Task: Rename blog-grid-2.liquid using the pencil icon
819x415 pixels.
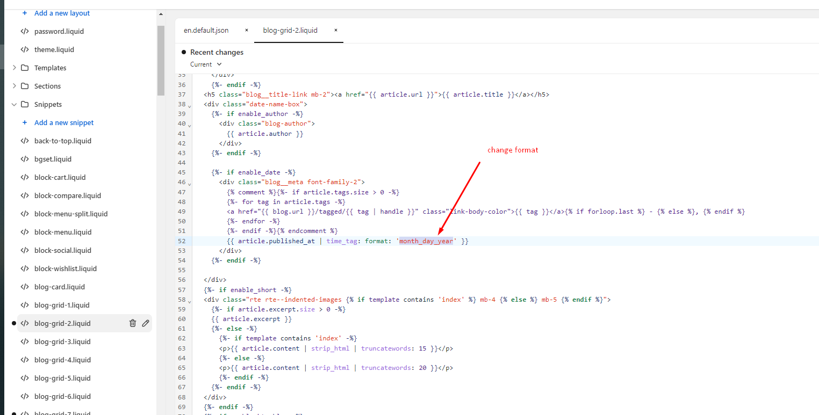Action: (146, 323)
